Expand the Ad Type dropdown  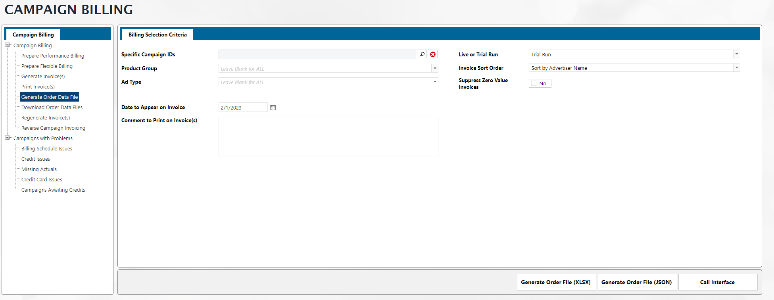(435, 82)
